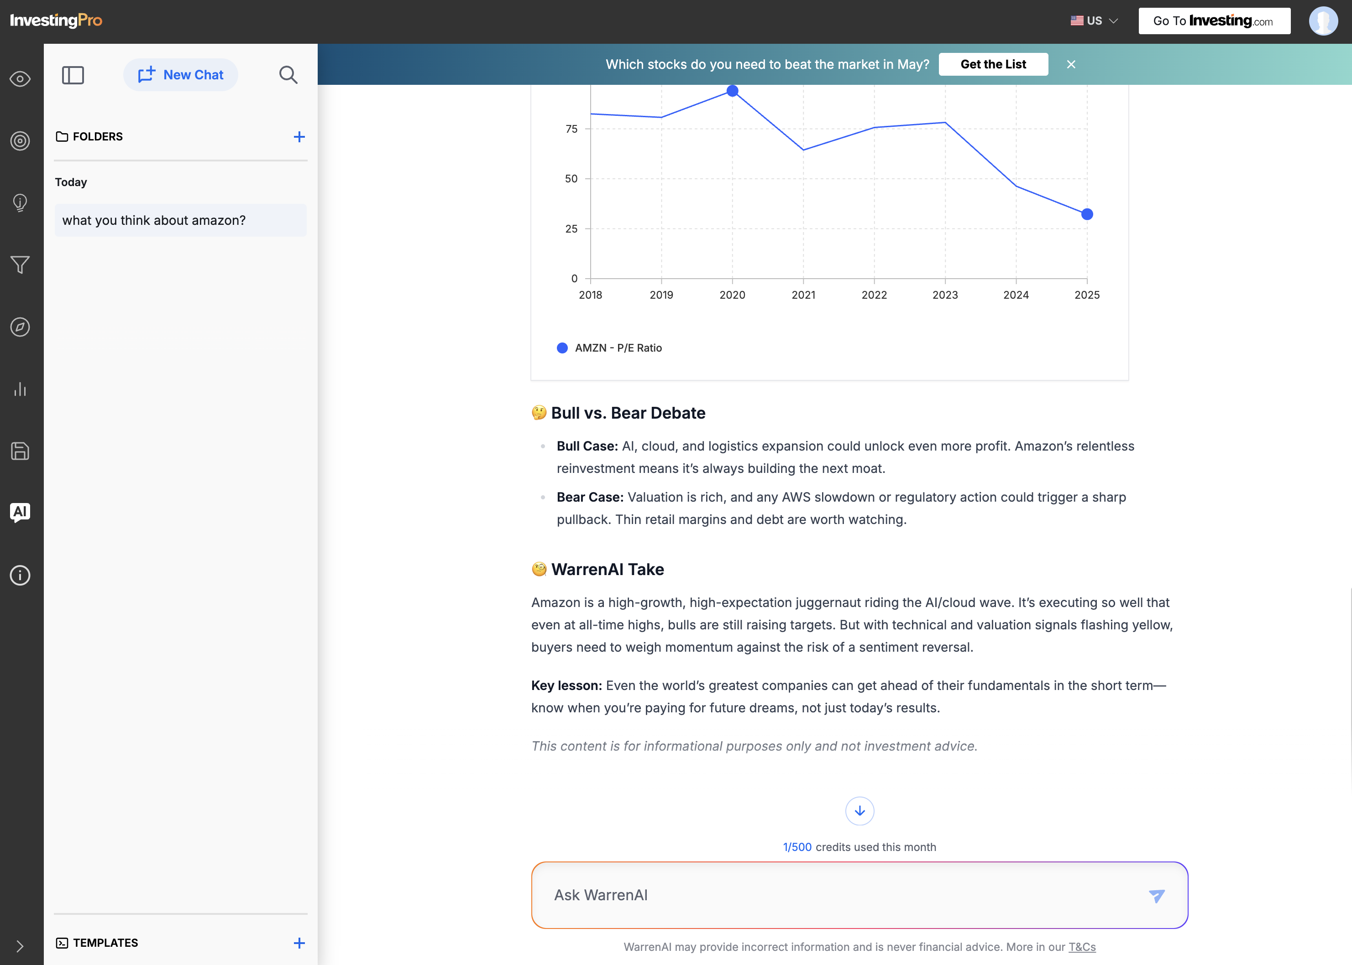The image size is (1352, 965).
Task: Open the user profile avatar
Action: [1323, 21]
